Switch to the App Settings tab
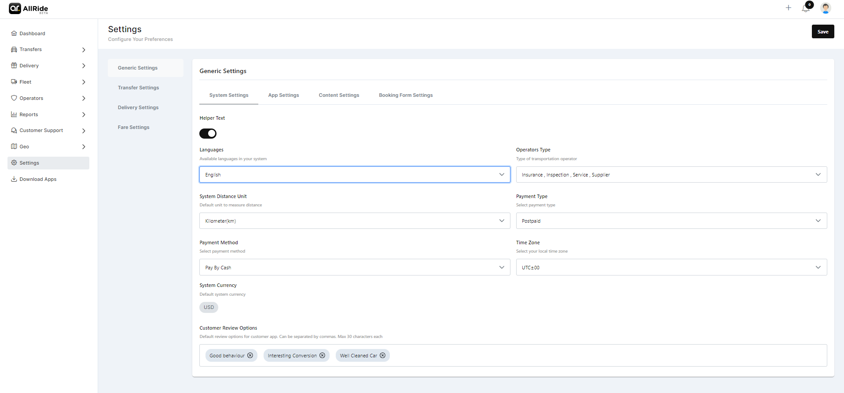 (x=283, y=95)
